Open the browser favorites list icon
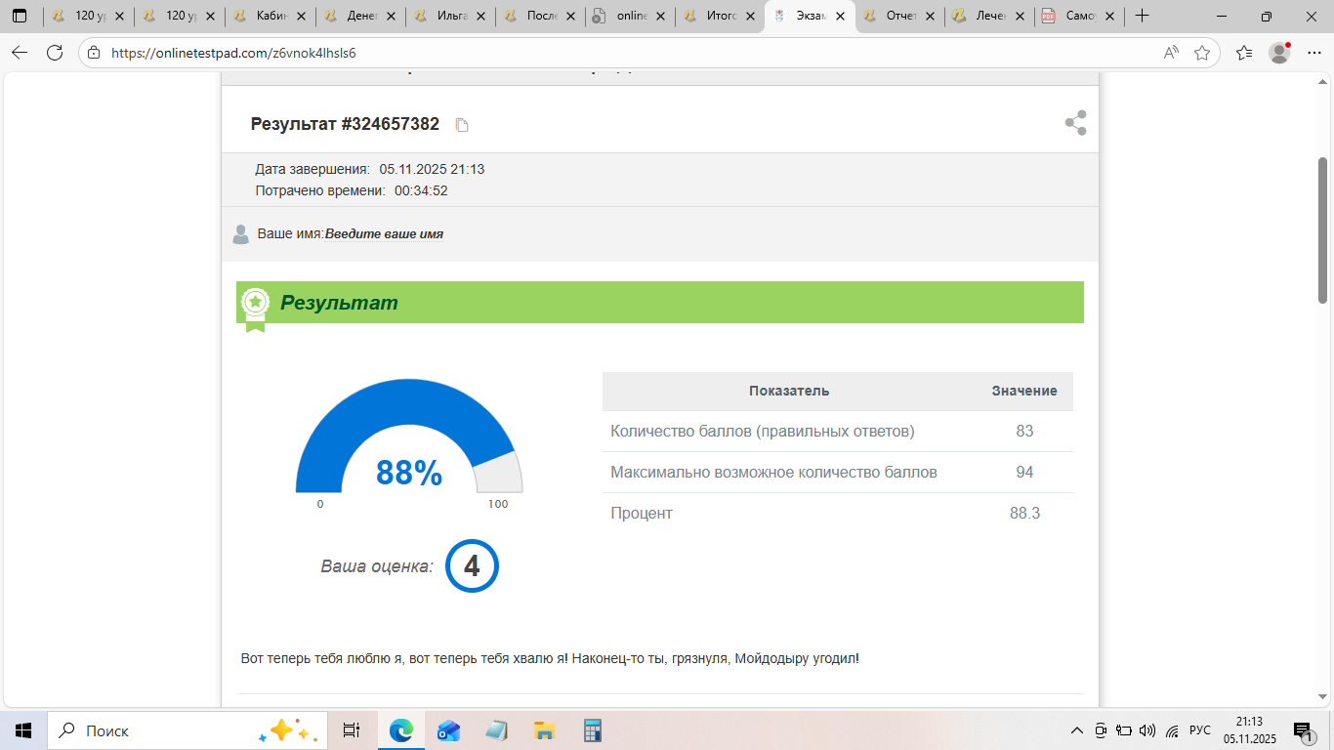Viewport: 1334px width, 750px height. pos(1243,53)
